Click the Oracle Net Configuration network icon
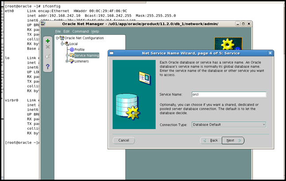 [62, 38]
